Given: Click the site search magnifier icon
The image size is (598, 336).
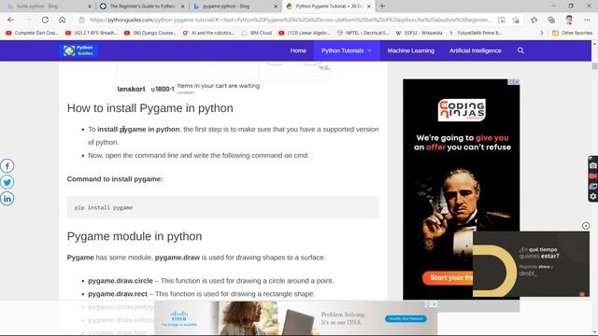Looking at the screenshot, I should [520, 50].
